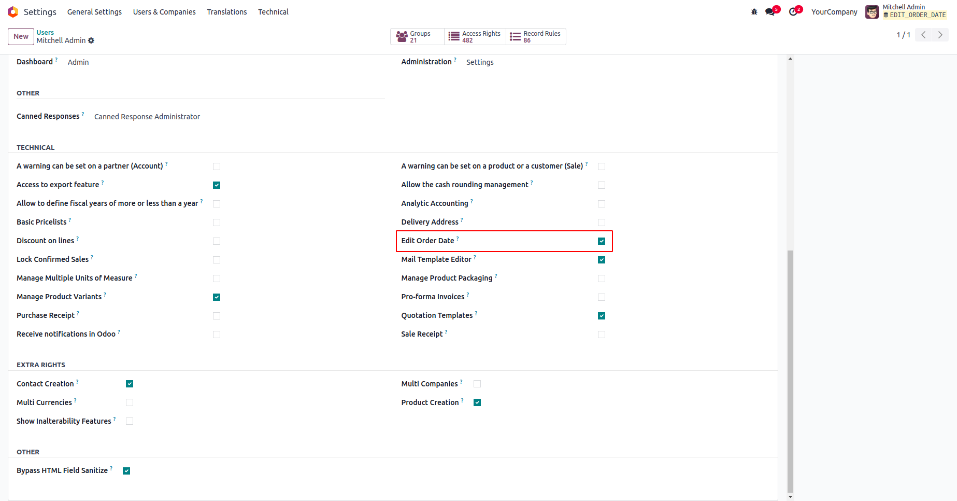957x501 pixels.
Task: Click the New button
Action: click(x=21, y=36)
